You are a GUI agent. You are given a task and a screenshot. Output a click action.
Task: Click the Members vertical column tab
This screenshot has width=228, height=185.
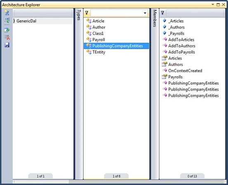click(155, 18)
